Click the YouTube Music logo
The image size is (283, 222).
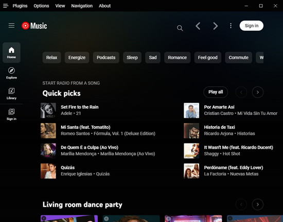coord(34,26)
